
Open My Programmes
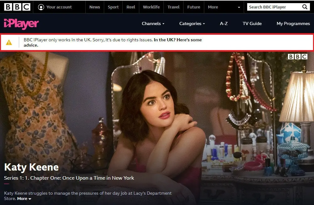pyautogui.click(x=293, y=23)
